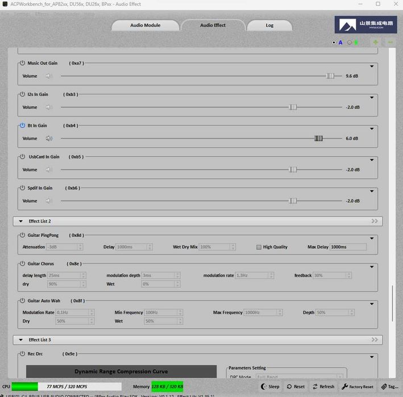Open dropdown arrow of Music Out Gain
The image size is (403, 397).
tap(372, 66)
